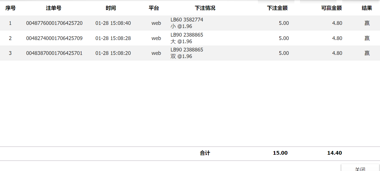
Task: Click the 双 @1.96 bet entry
Action: pyautogui.click(x=181, y=56)
